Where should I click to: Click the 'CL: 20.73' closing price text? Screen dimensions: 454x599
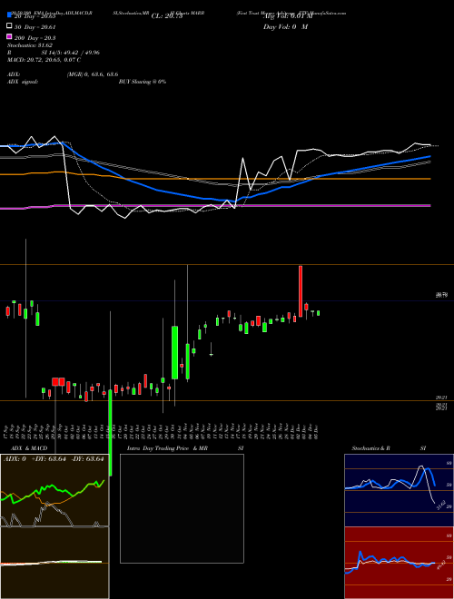pyautogui.click(x=167, y=16)
